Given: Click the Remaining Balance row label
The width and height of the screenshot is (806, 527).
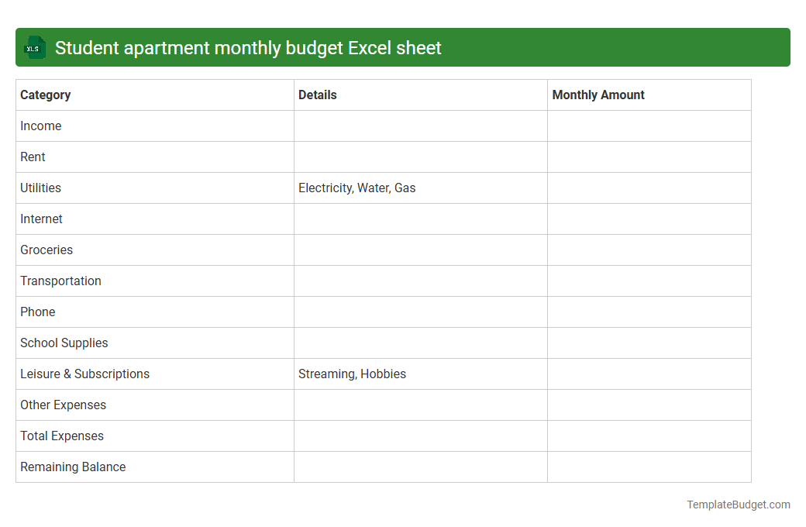Looking at the screenshot, I should pyautogui.click(x=72, y=467).
